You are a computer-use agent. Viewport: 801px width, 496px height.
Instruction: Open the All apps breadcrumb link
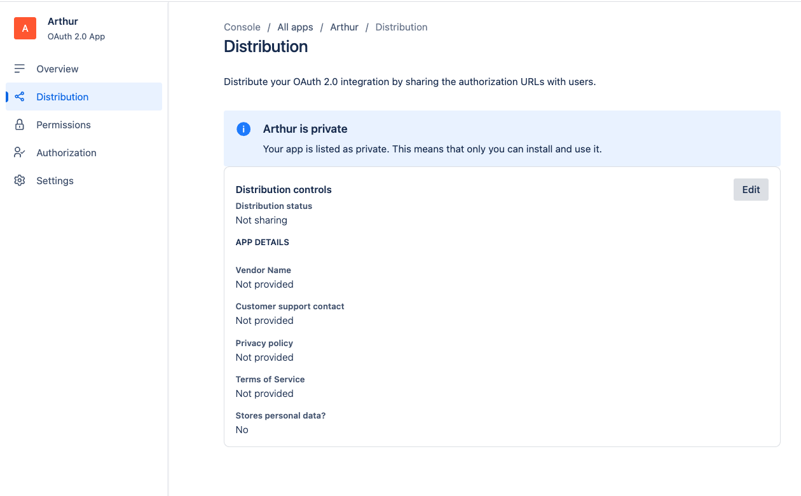pos(295,27)
